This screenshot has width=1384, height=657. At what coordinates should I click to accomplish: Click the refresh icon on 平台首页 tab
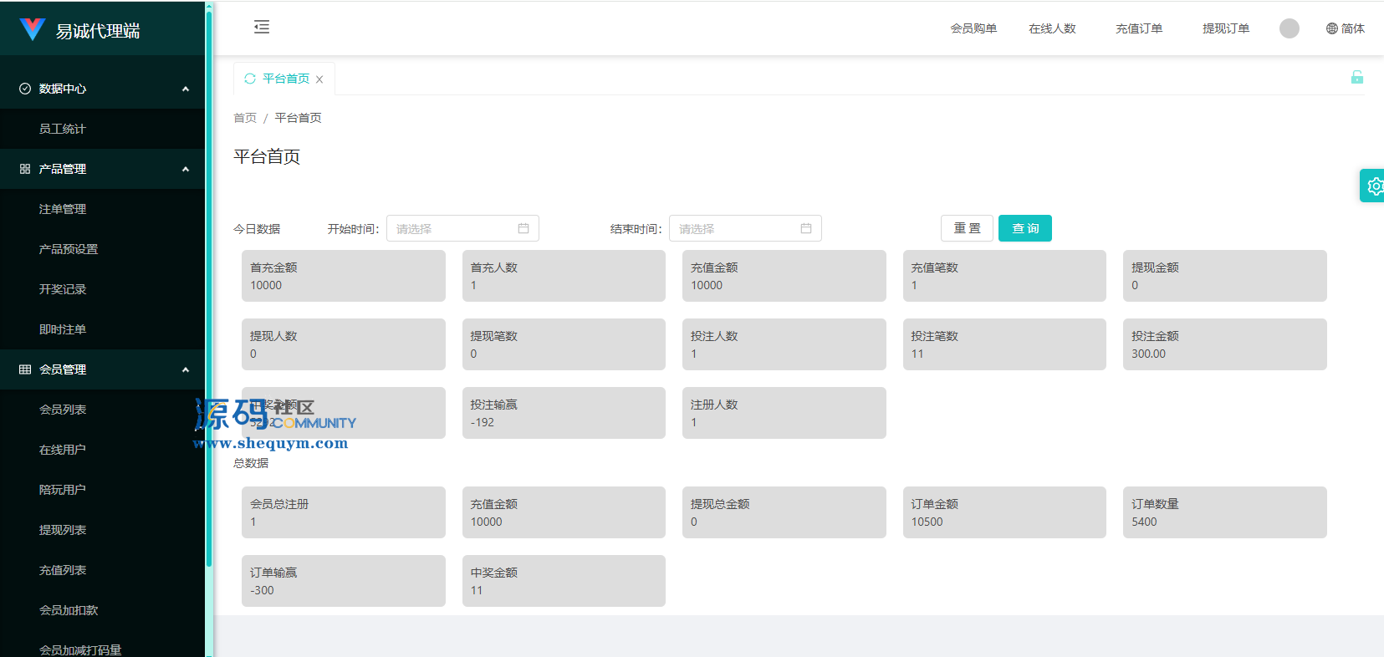pyautogui.click(x=249, y=79)
